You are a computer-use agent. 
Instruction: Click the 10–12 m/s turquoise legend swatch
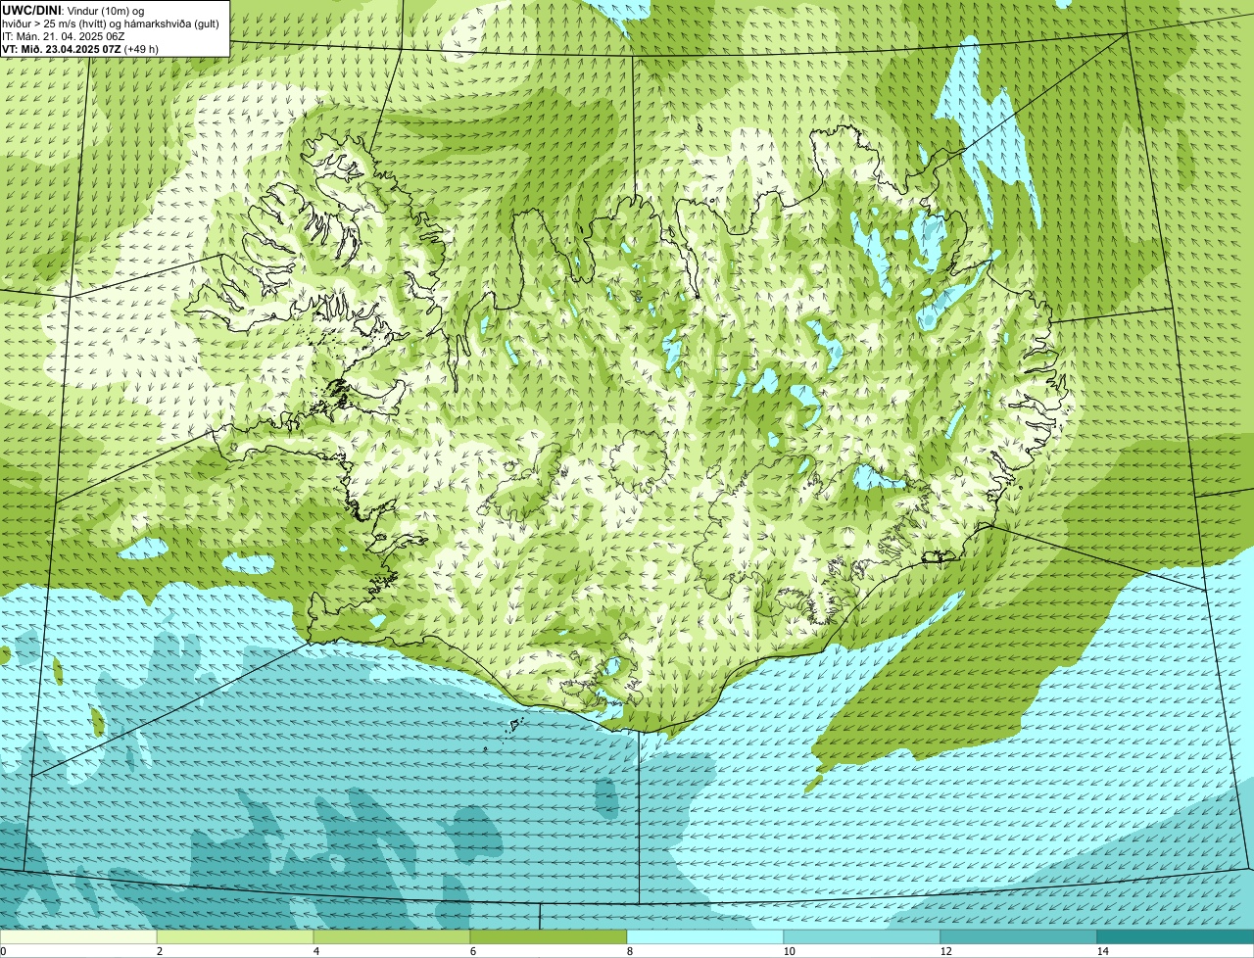(x=862, y=936)
